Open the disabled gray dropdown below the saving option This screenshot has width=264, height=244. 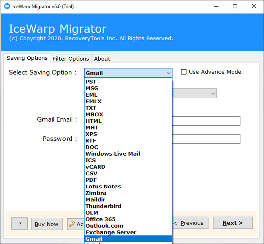[194, 93]
